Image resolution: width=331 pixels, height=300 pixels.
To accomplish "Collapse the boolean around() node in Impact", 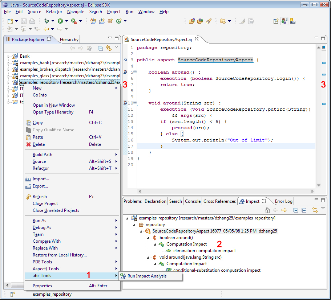I will click(x=148, y=238).
